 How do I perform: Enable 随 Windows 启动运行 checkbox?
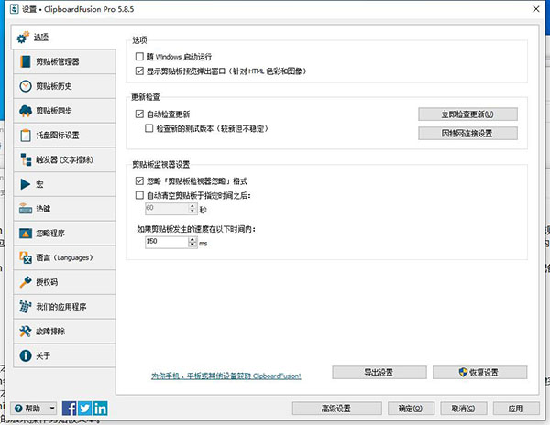click(x=139, y=57)
